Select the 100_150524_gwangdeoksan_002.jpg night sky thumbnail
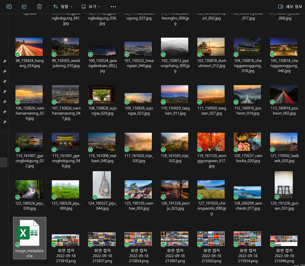Viewport: 305px width, 266px height. point(102,51)
